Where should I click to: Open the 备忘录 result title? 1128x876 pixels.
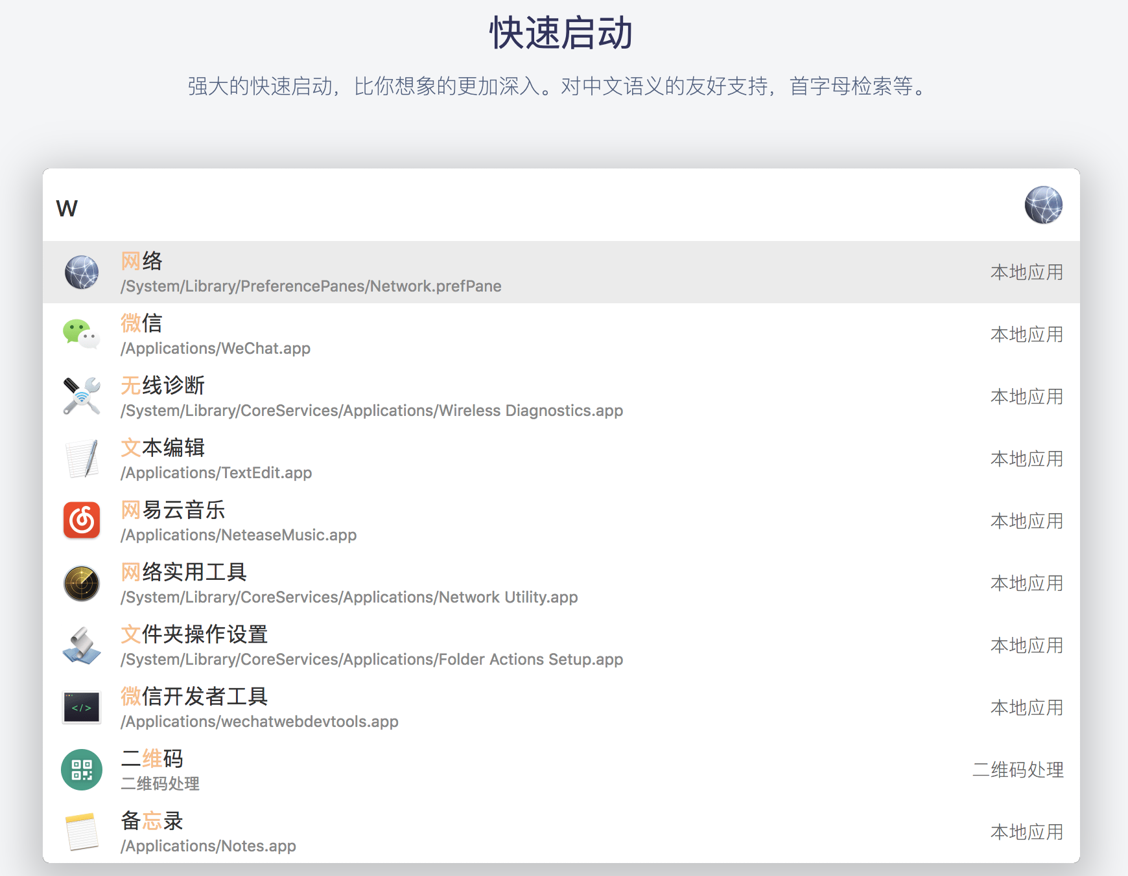click(152, 821)
